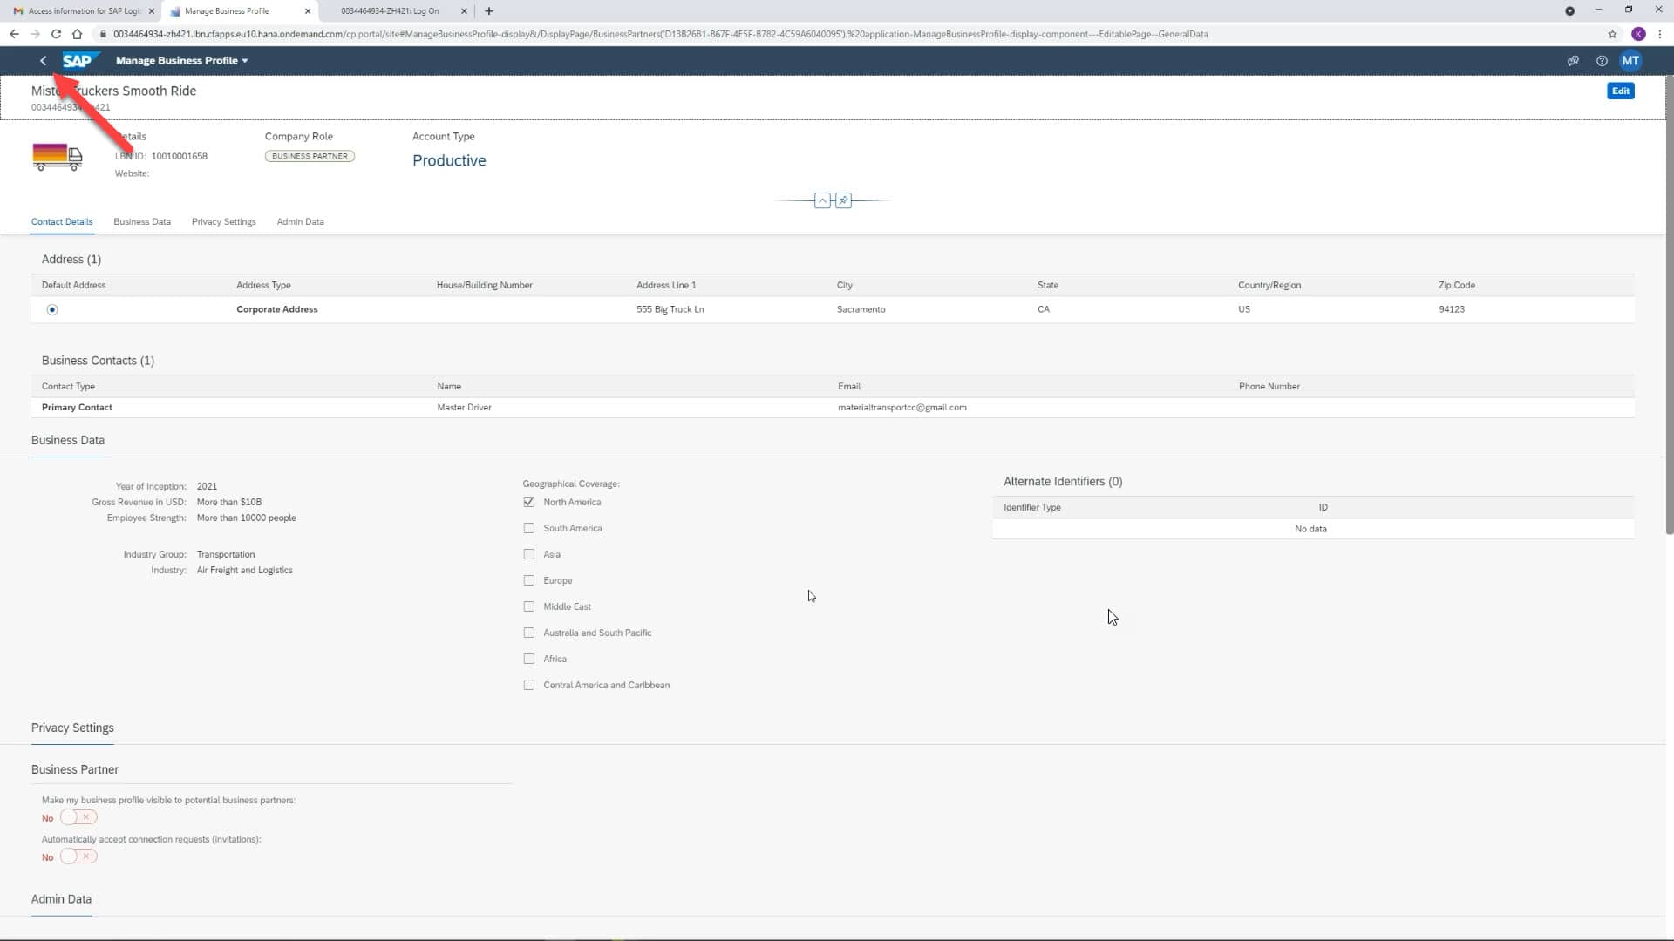Click the Primary Contact row
The height and width of the screenshot is (941, 1674).
(x=833, y=408)
